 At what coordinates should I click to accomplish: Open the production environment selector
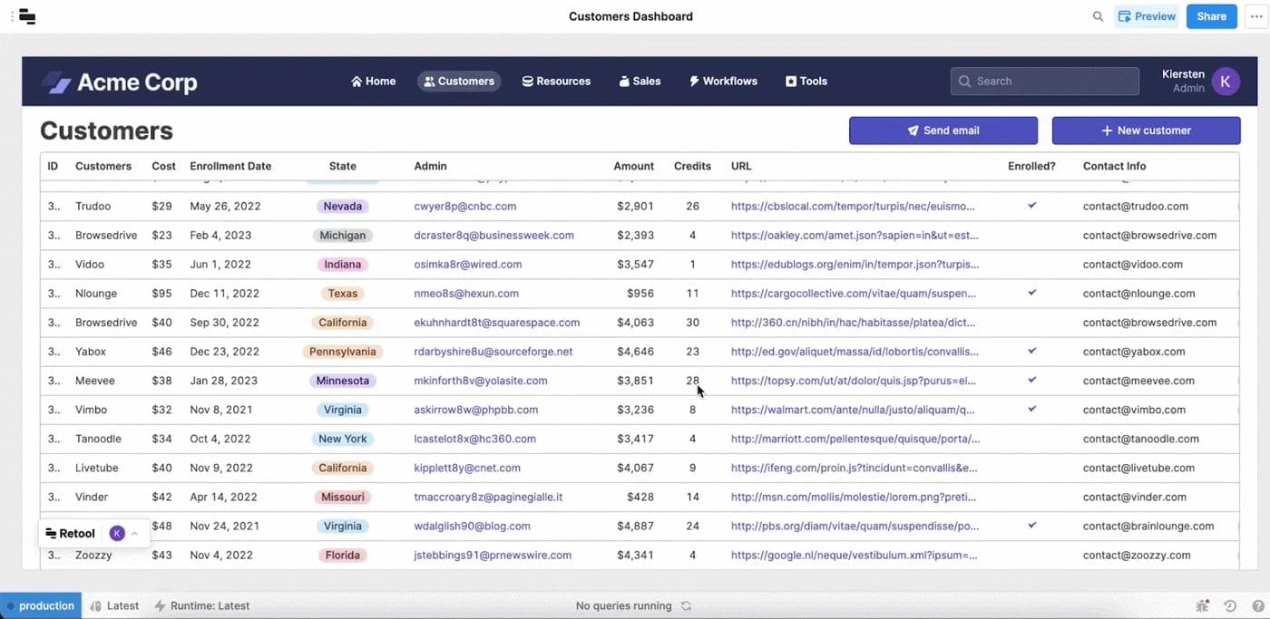click(x=41, y=606)
